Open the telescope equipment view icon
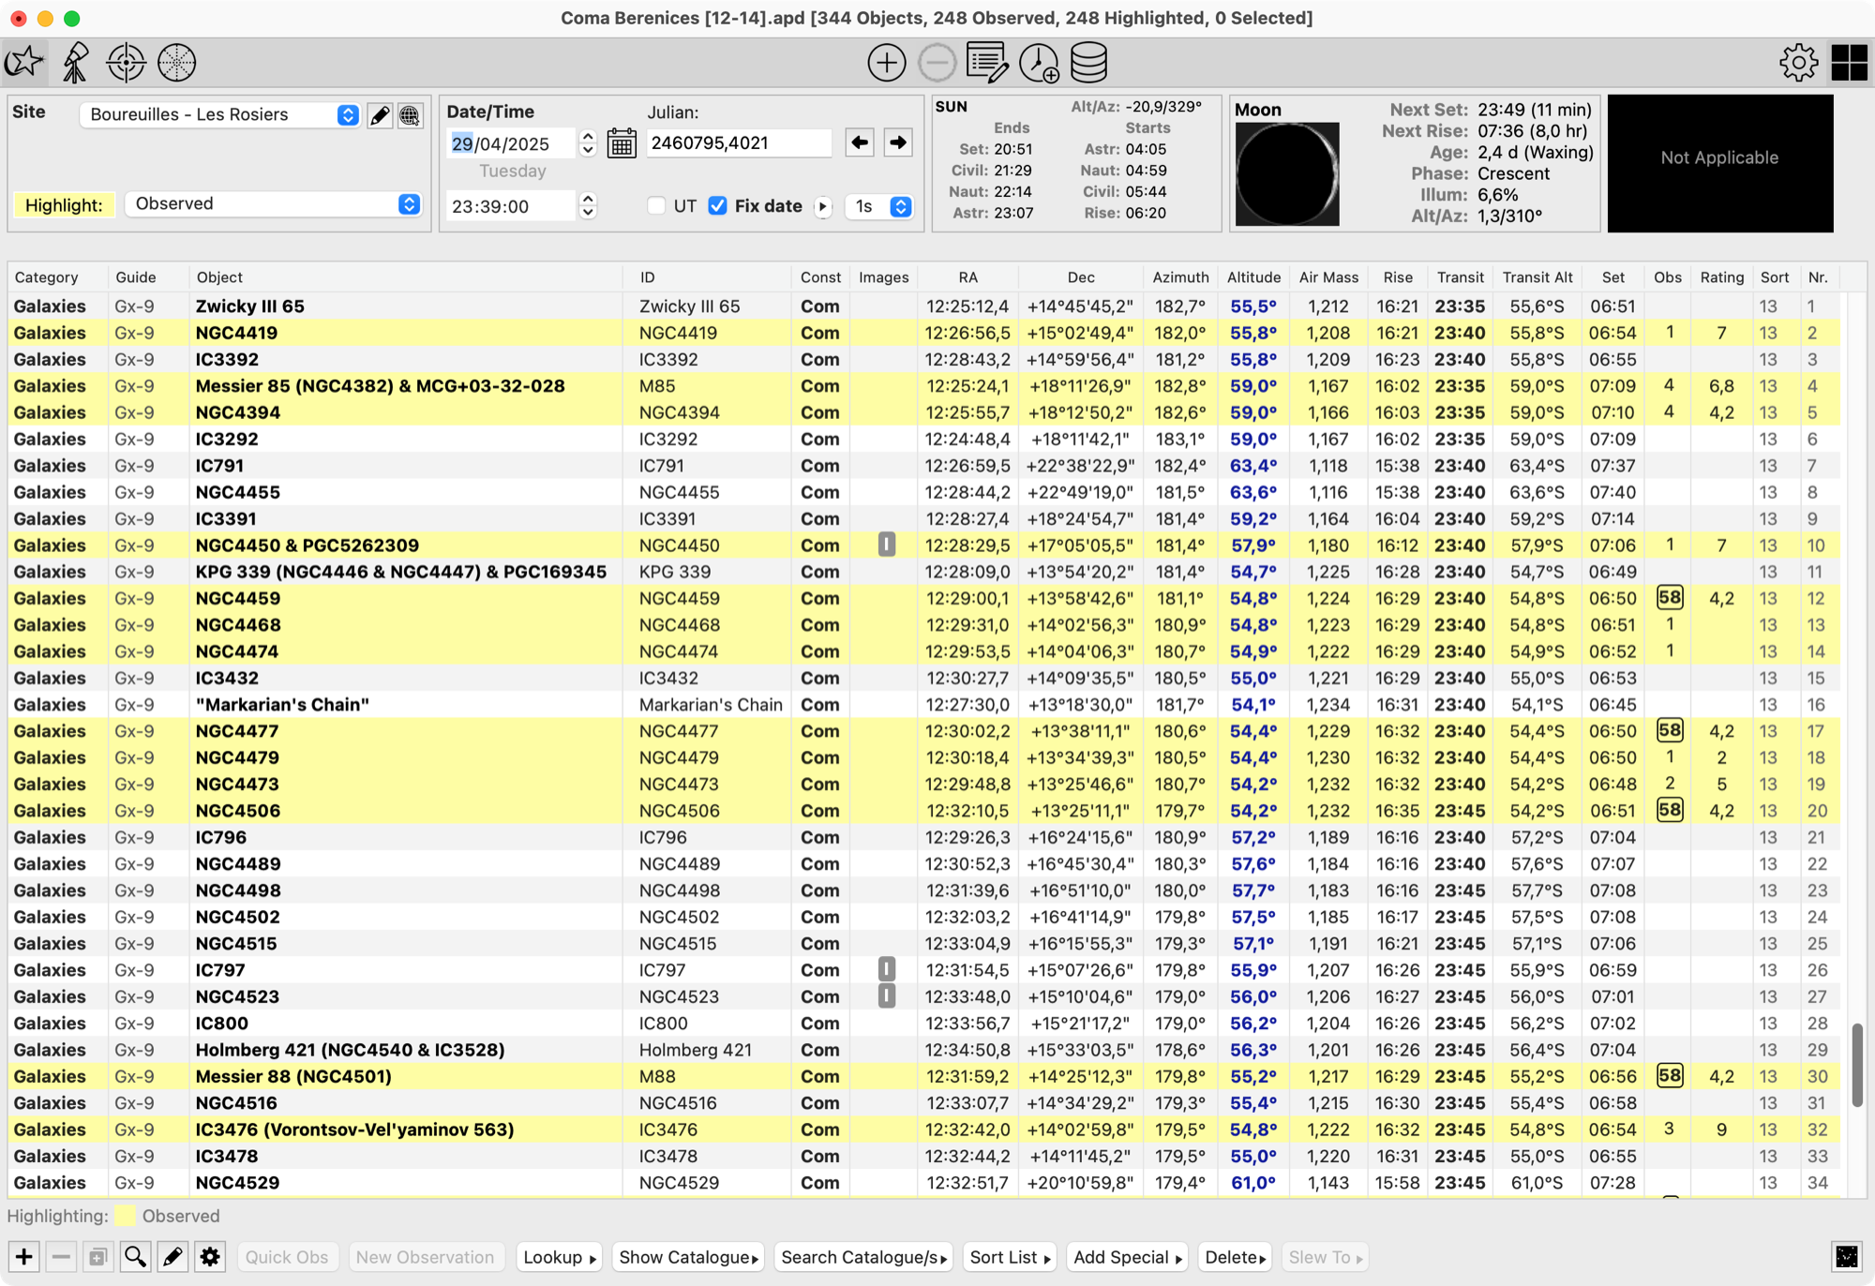Screen dimensions: 1875x1286 (75, 63)
